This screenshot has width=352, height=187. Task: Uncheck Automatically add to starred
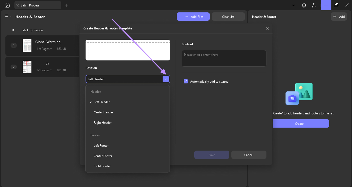point(186,81)
